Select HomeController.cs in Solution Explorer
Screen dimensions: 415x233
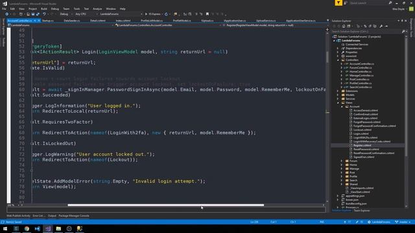361,72
